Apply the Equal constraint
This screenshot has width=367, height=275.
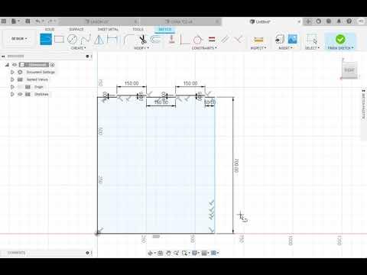[212, 40]
